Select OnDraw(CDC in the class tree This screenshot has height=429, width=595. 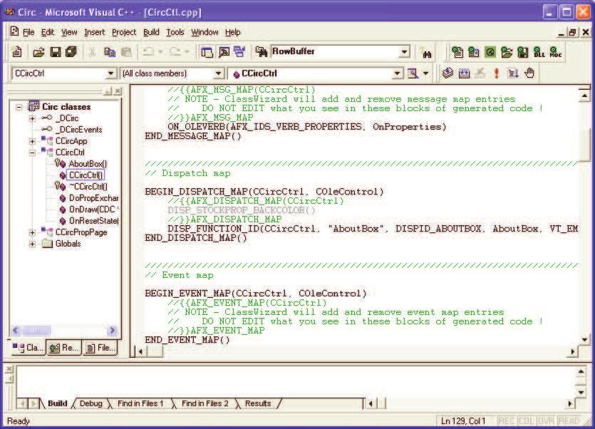point(93,210)
